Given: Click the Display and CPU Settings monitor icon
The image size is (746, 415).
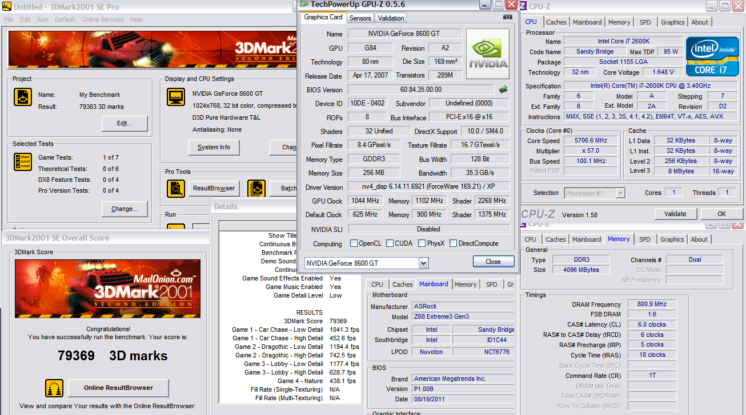Looking at the screenshot, I should (177, 97).
